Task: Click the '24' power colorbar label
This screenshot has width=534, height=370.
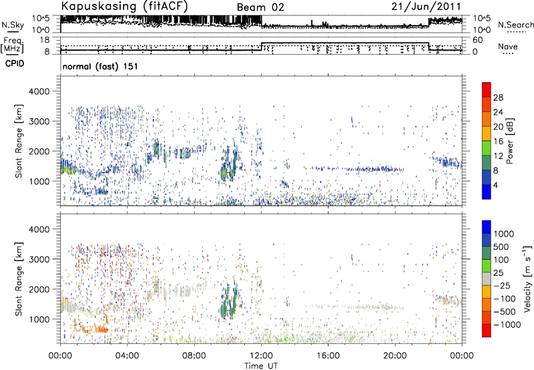Action: 498,112
